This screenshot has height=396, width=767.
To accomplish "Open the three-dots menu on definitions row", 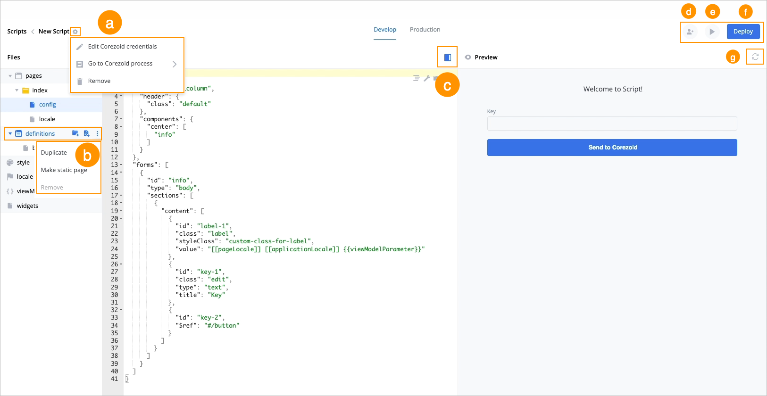I will tap(97, 133).
